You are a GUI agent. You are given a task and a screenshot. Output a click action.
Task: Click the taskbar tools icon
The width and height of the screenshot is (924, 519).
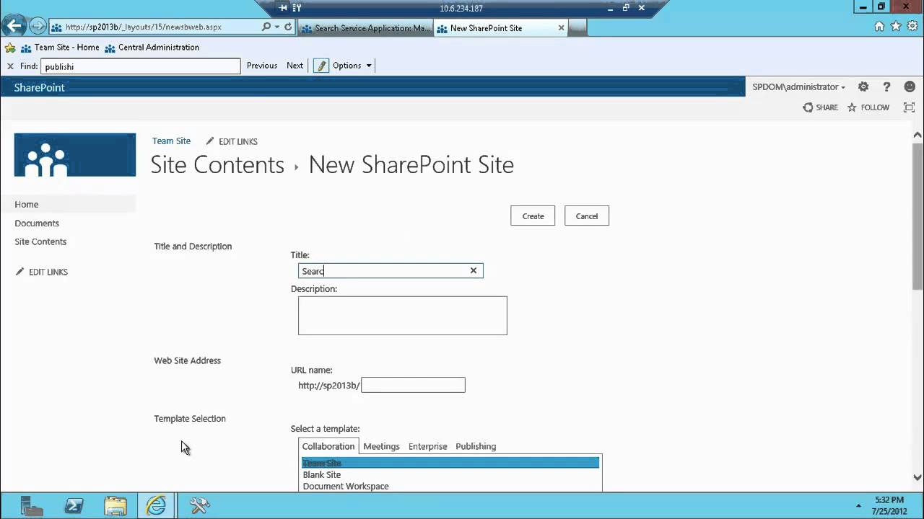click(x=199, y=506)
